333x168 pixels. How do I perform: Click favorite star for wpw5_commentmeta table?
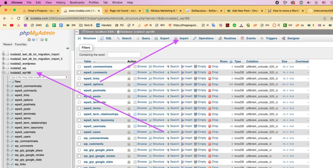pos(129,66)
